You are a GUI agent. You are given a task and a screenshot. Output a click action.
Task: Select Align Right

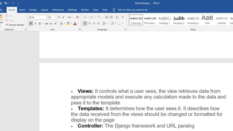94,23
